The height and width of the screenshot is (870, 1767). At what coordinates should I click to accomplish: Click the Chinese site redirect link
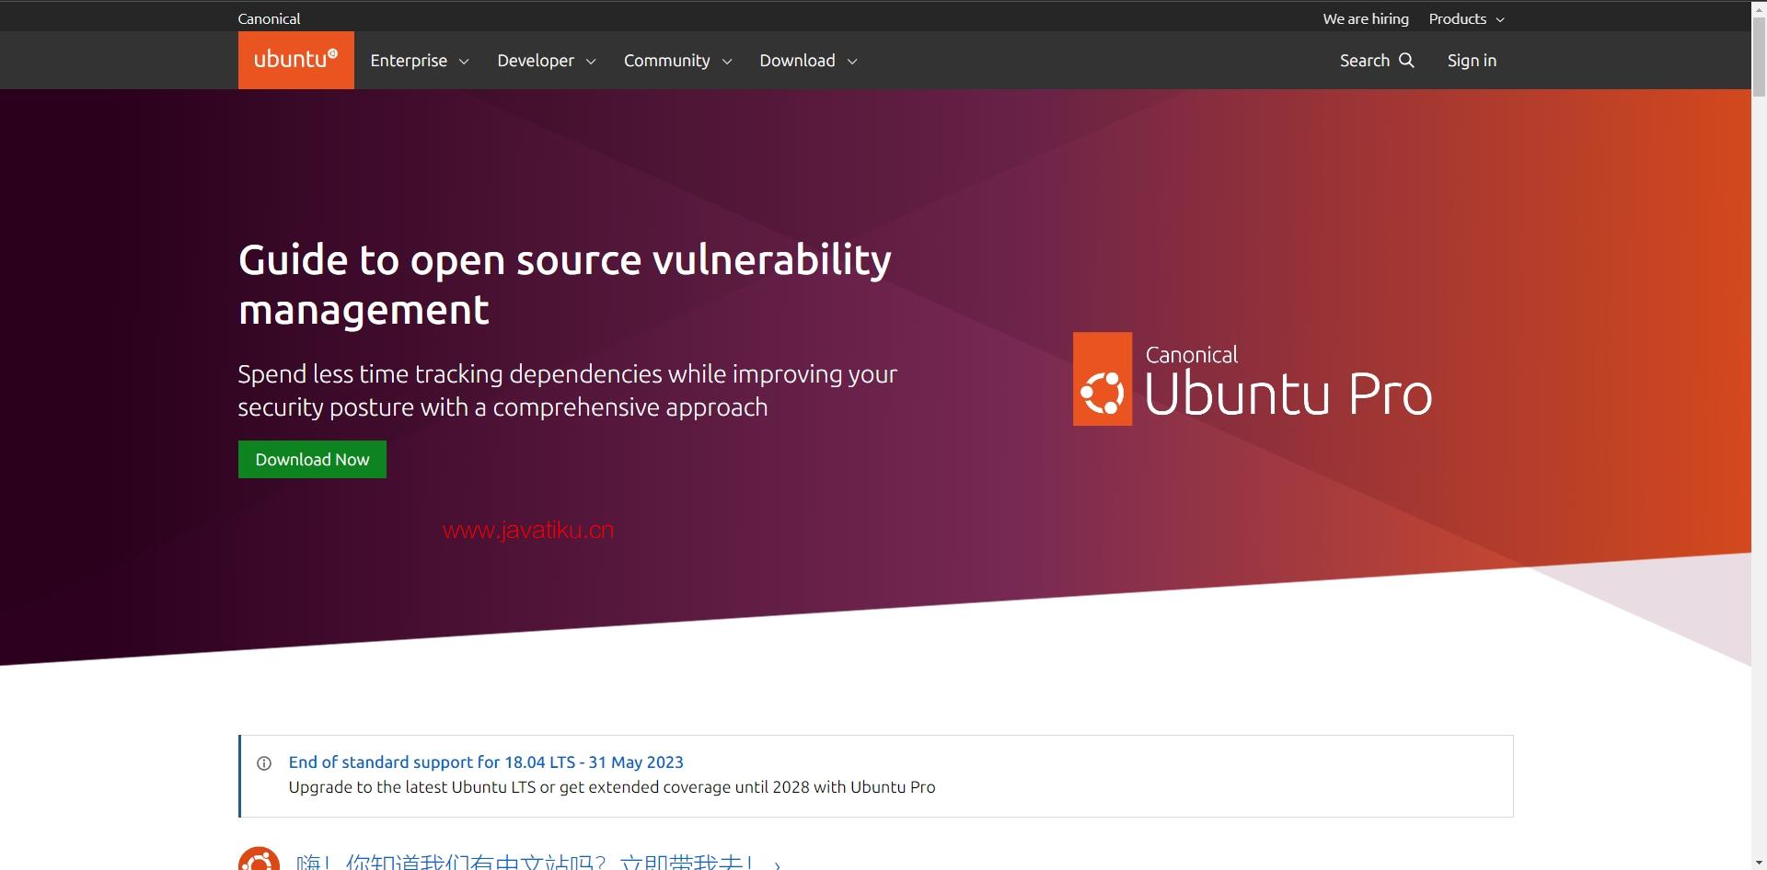click(537, 863)
